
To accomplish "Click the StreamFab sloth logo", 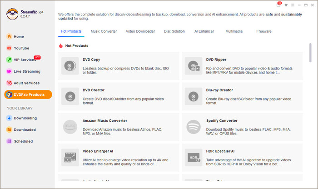I will click(x=12, y=14).
